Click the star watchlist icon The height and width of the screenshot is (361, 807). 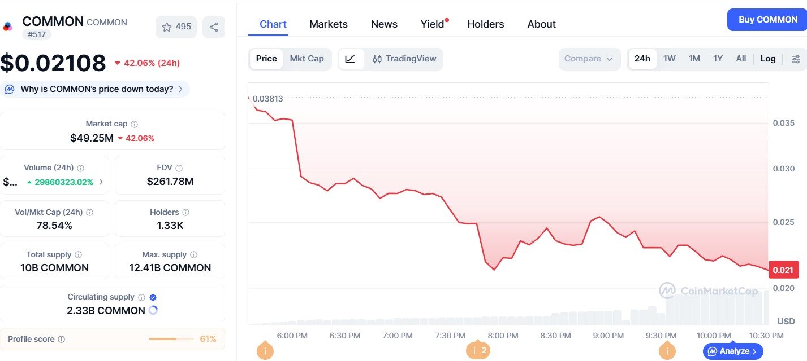[x=167, y=27]
